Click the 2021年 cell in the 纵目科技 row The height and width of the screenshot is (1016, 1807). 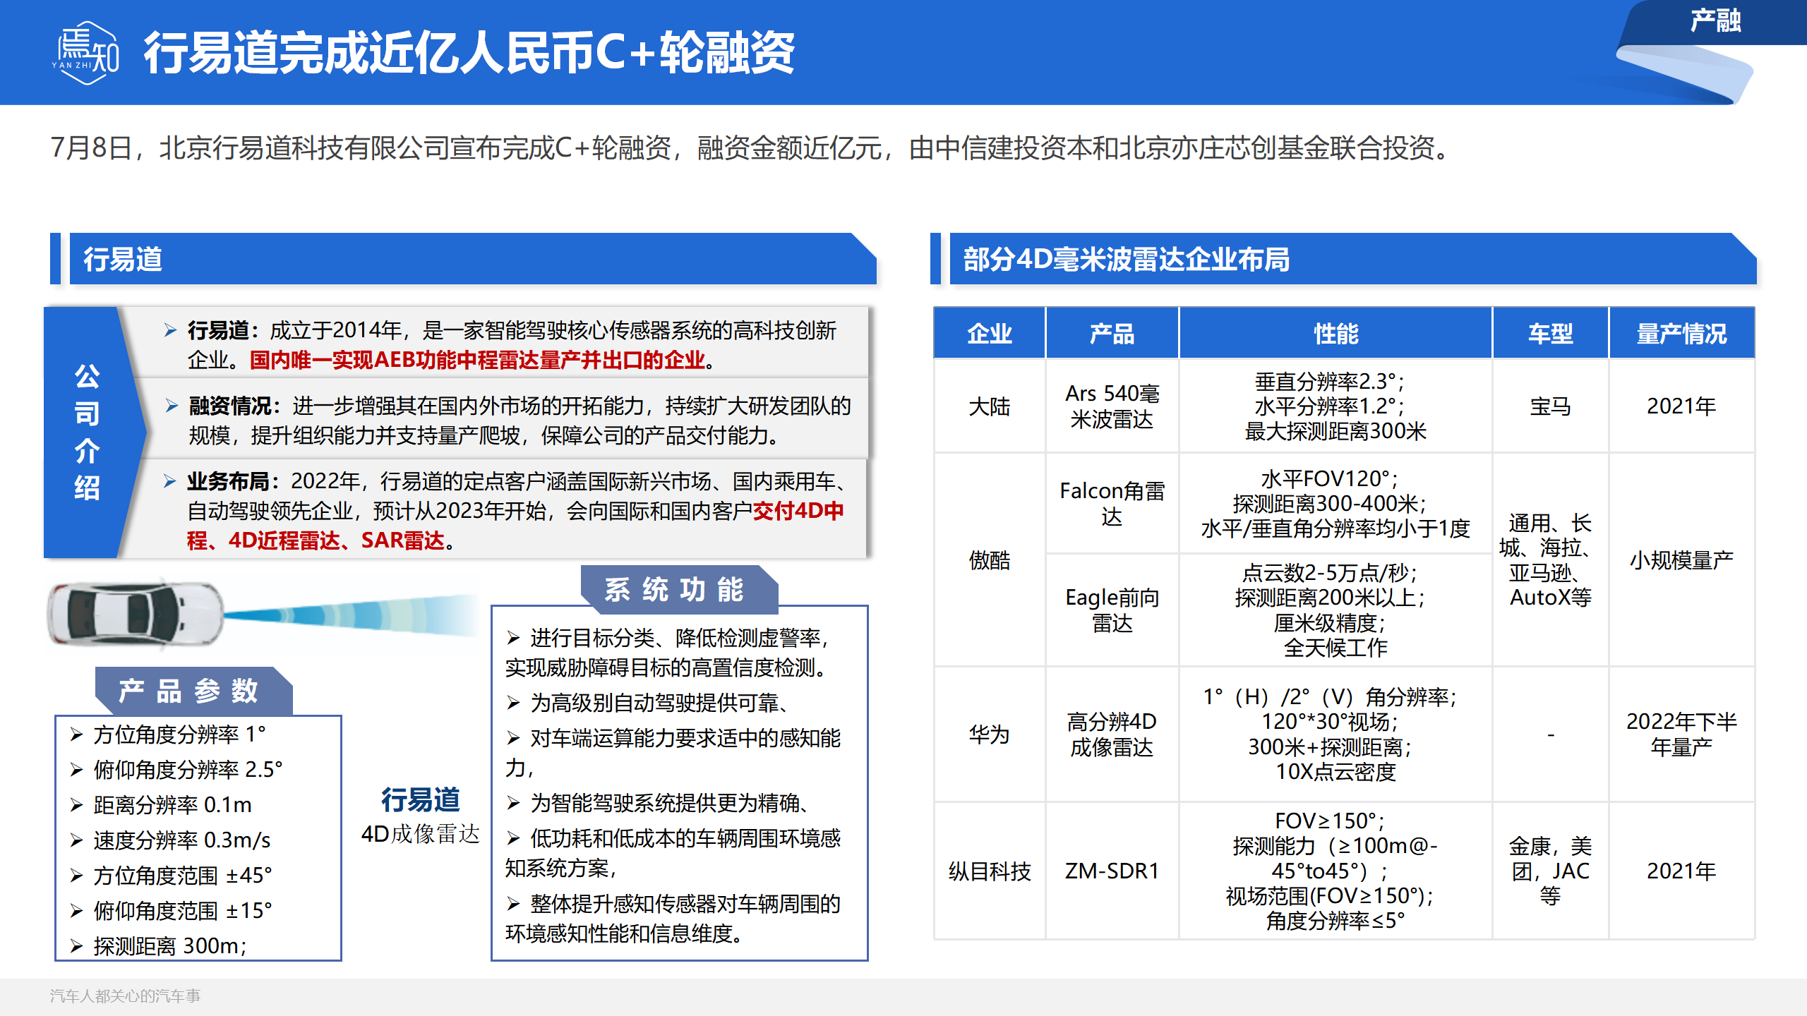(x=1682, y=871)
